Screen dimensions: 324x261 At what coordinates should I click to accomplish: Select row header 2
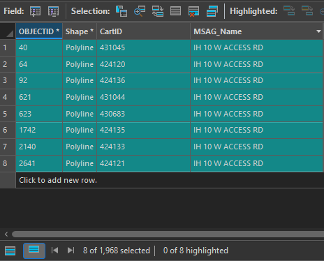click(x=8, y=64)
